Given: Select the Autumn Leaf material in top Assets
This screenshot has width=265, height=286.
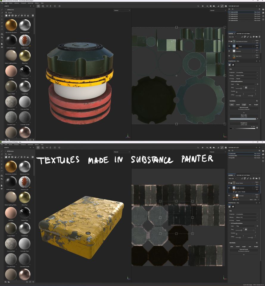Looking at the screenshot, I should (x=25, y=40).
